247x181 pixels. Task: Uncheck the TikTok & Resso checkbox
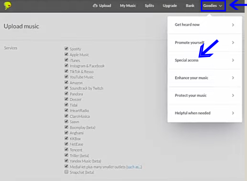pyautogui.click(x=66, y=71)
